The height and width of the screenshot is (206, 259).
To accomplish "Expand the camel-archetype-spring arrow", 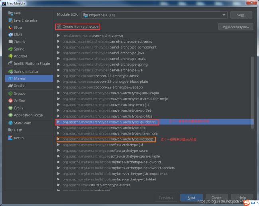I will pos(59,64).
